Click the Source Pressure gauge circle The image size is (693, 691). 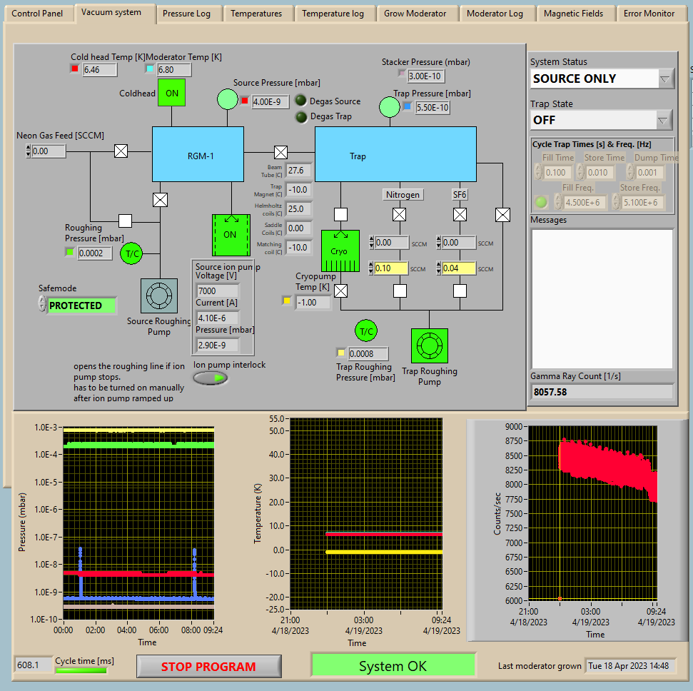tap(228, 99)
